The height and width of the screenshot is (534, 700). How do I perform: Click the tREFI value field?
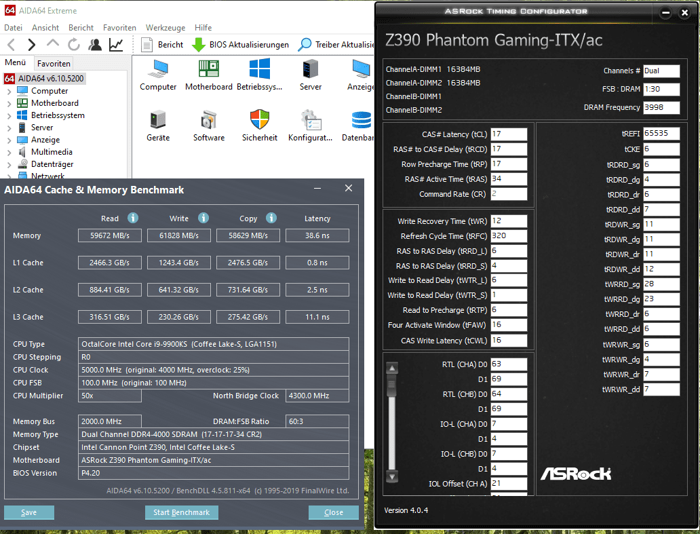coord(661,133)
